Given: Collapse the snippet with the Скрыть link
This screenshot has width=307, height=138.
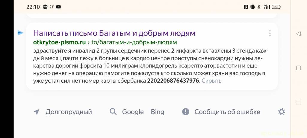Looking at the screenshot, I should pyautogui.click(x=211, y=81).
